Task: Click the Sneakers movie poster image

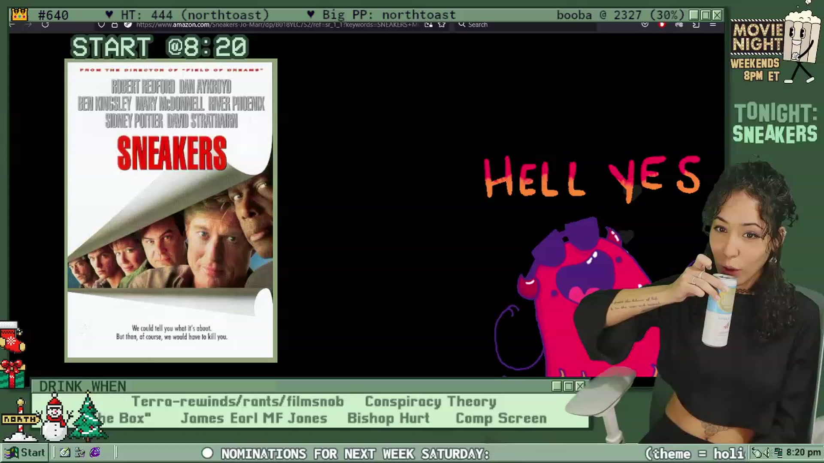Action: [171, 210]
